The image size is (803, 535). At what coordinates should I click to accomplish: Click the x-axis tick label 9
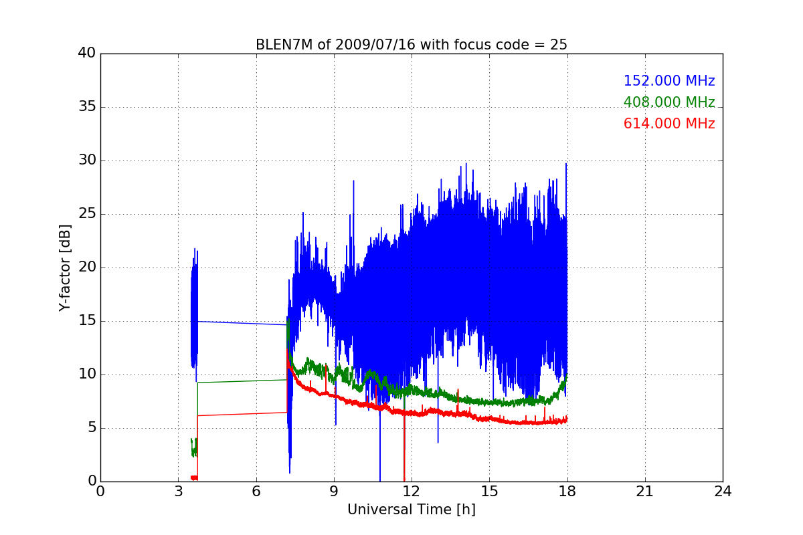[x=334, y=492]
